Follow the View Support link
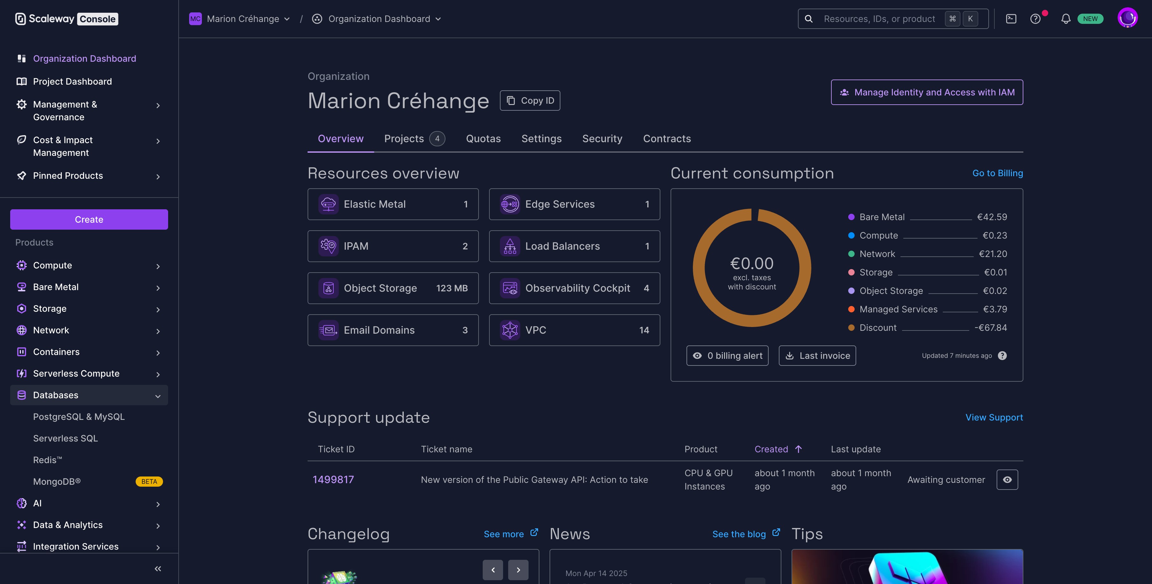Viewport: 1152px width, 584px height. [x=994, y=417]
